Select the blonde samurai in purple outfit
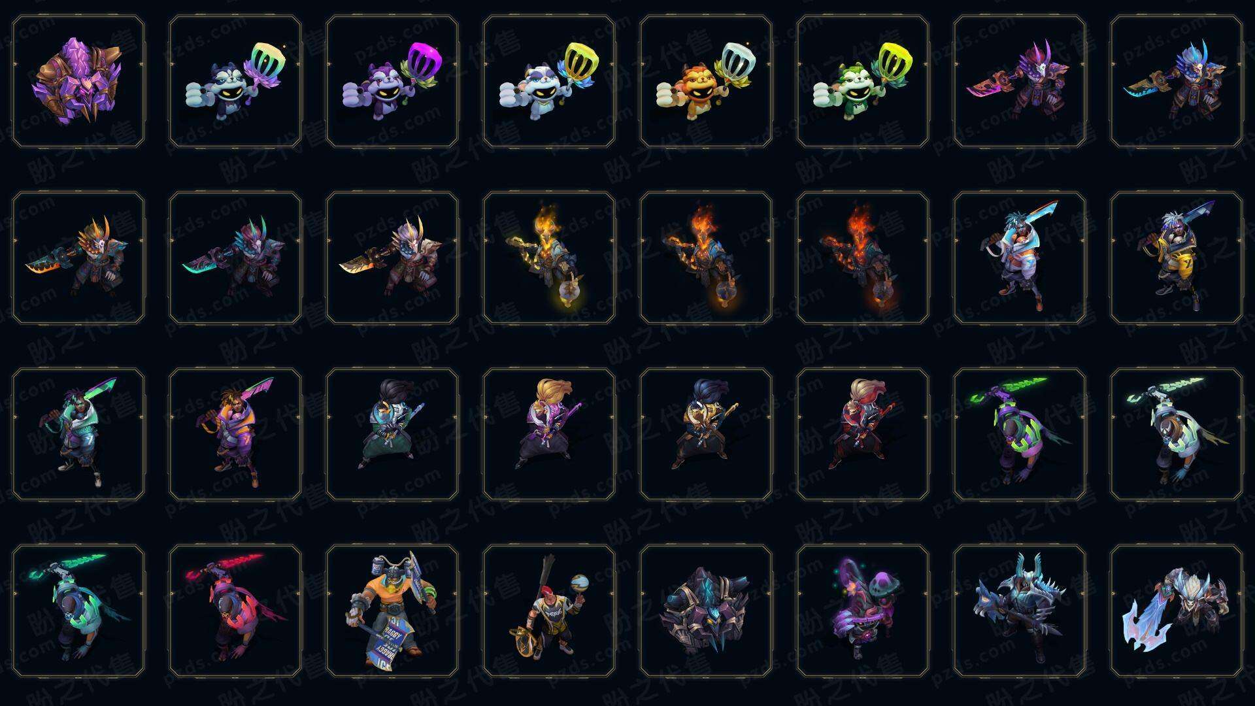This screenshot has width=1255, height=706. 549,435
